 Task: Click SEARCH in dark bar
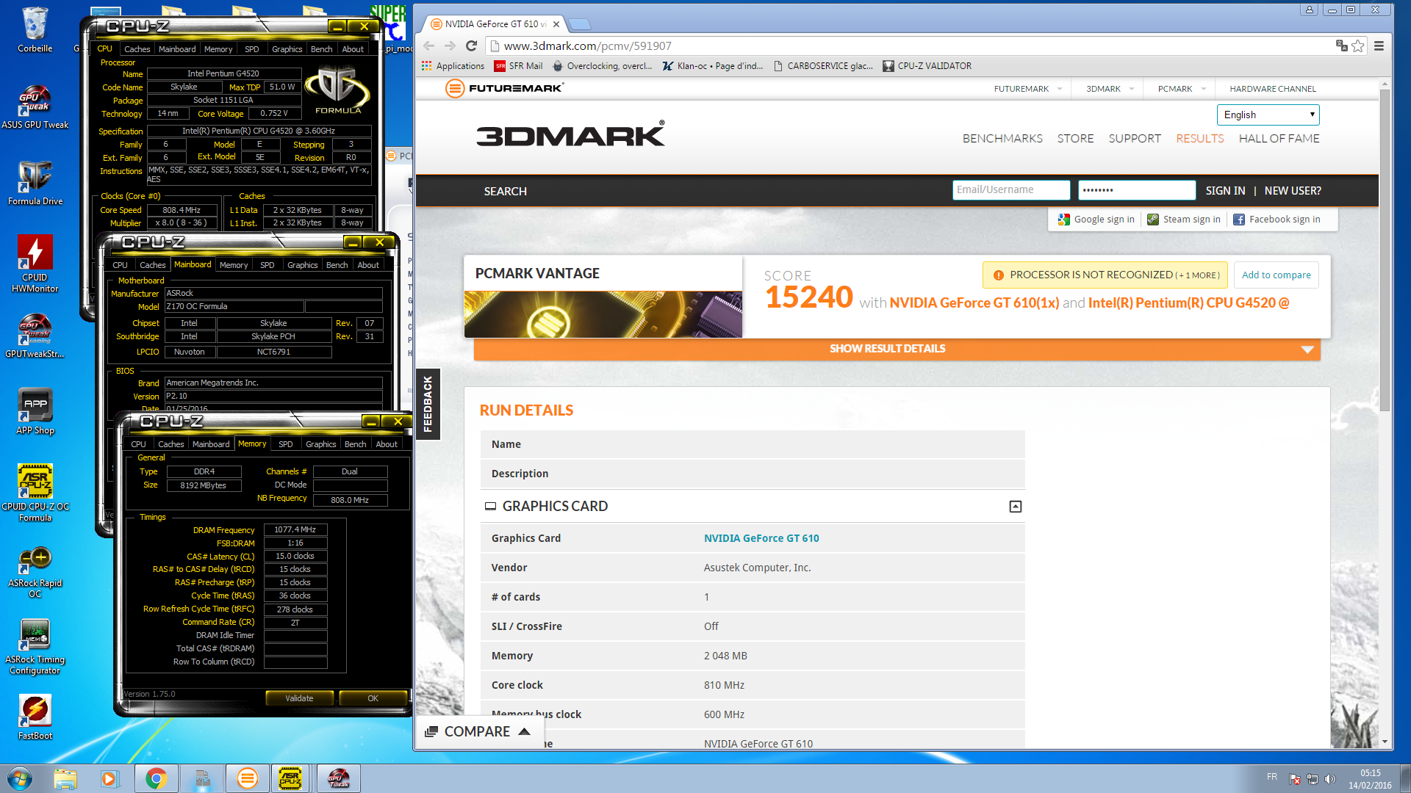(505, 191)
